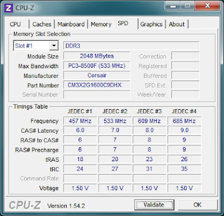Click the empty Week/Year field
The image size is (224, 216).
coord(185,95)
